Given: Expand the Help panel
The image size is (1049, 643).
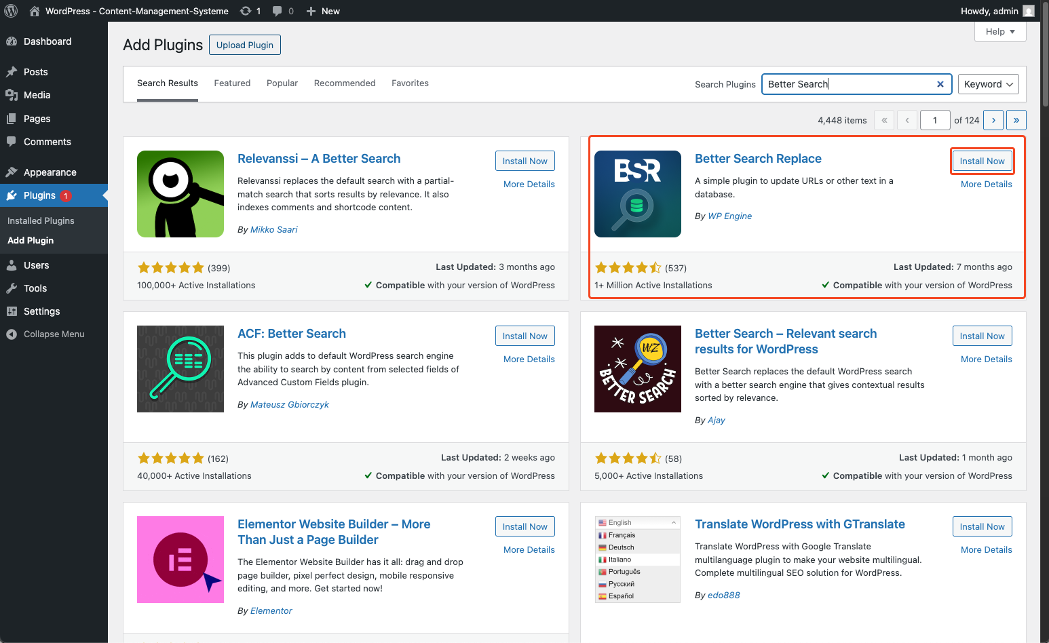Looking at the screenshot, I should click(1000, 32).
